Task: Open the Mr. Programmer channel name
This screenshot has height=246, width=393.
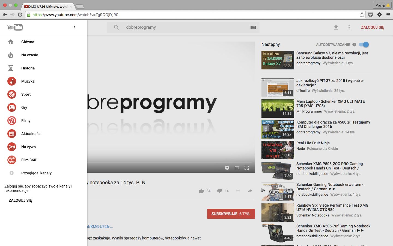Action: pos(309,111)
